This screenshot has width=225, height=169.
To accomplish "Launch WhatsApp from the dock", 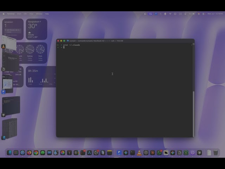I will [159, 152].
